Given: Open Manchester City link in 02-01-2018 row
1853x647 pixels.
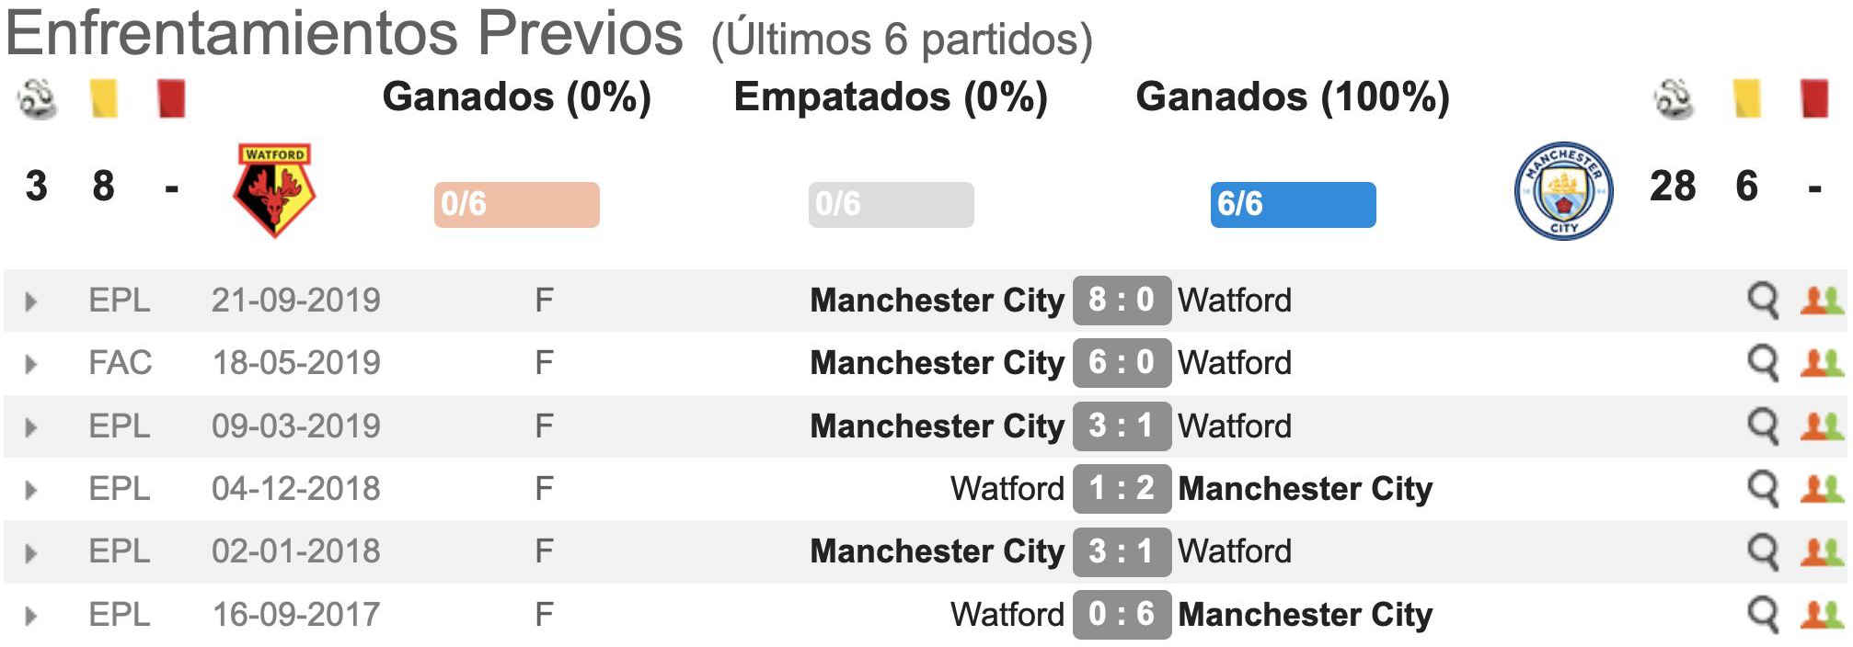Looking at the screenshot, I should coord(937,551).
